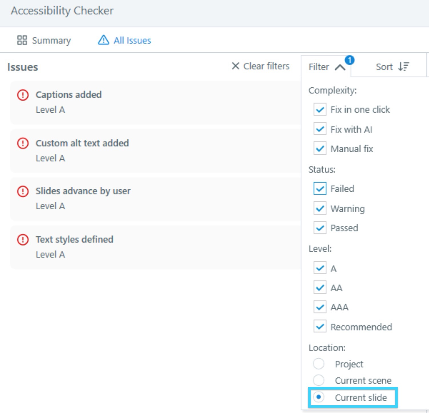Click the error icon beside Slides advance by user
The height and width of the screenshot is (413, 429).
(23, 191)
